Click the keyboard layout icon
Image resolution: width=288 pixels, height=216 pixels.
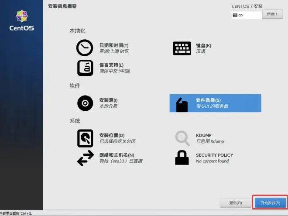(182, 48)
